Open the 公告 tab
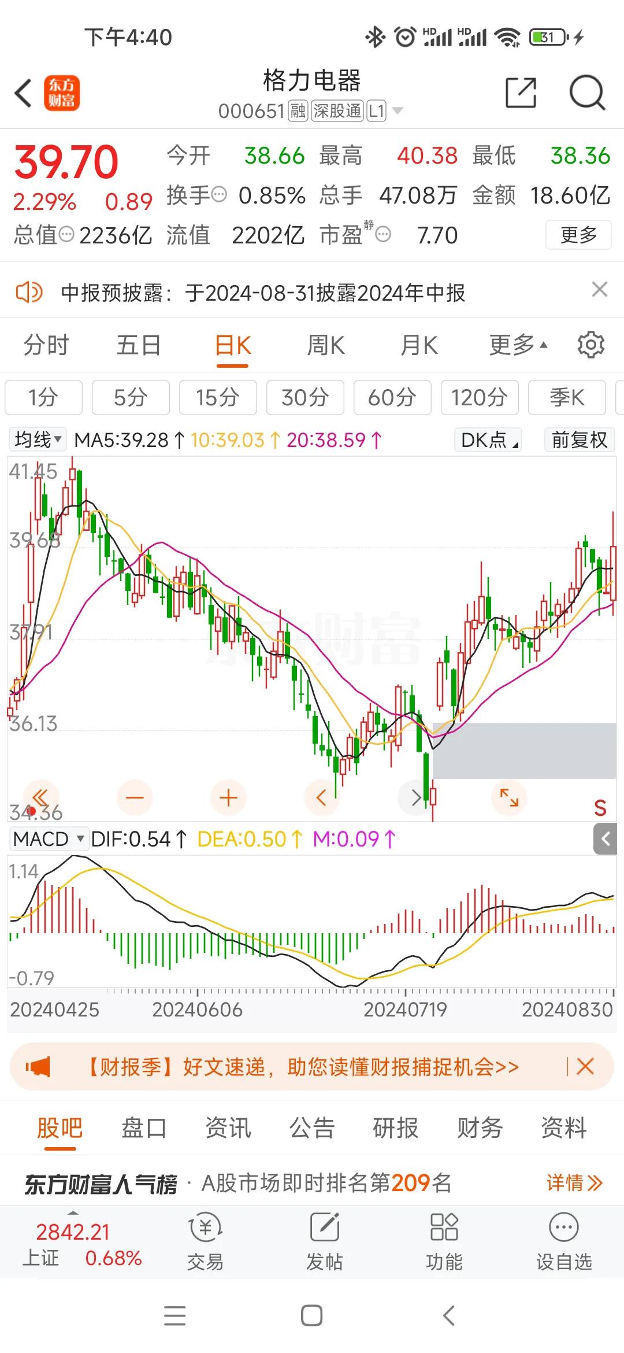This screenshot has width=624, height=1353. click(x=312, y=1127)
